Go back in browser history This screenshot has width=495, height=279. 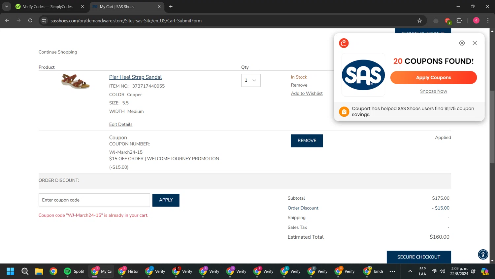tap(7, 20)
